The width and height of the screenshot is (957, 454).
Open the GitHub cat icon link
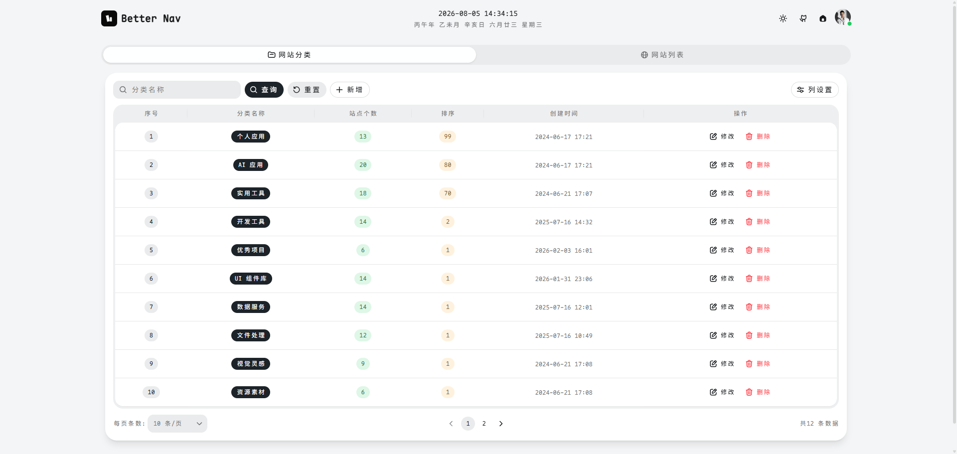pyautogui.click(x=803, y=18)
